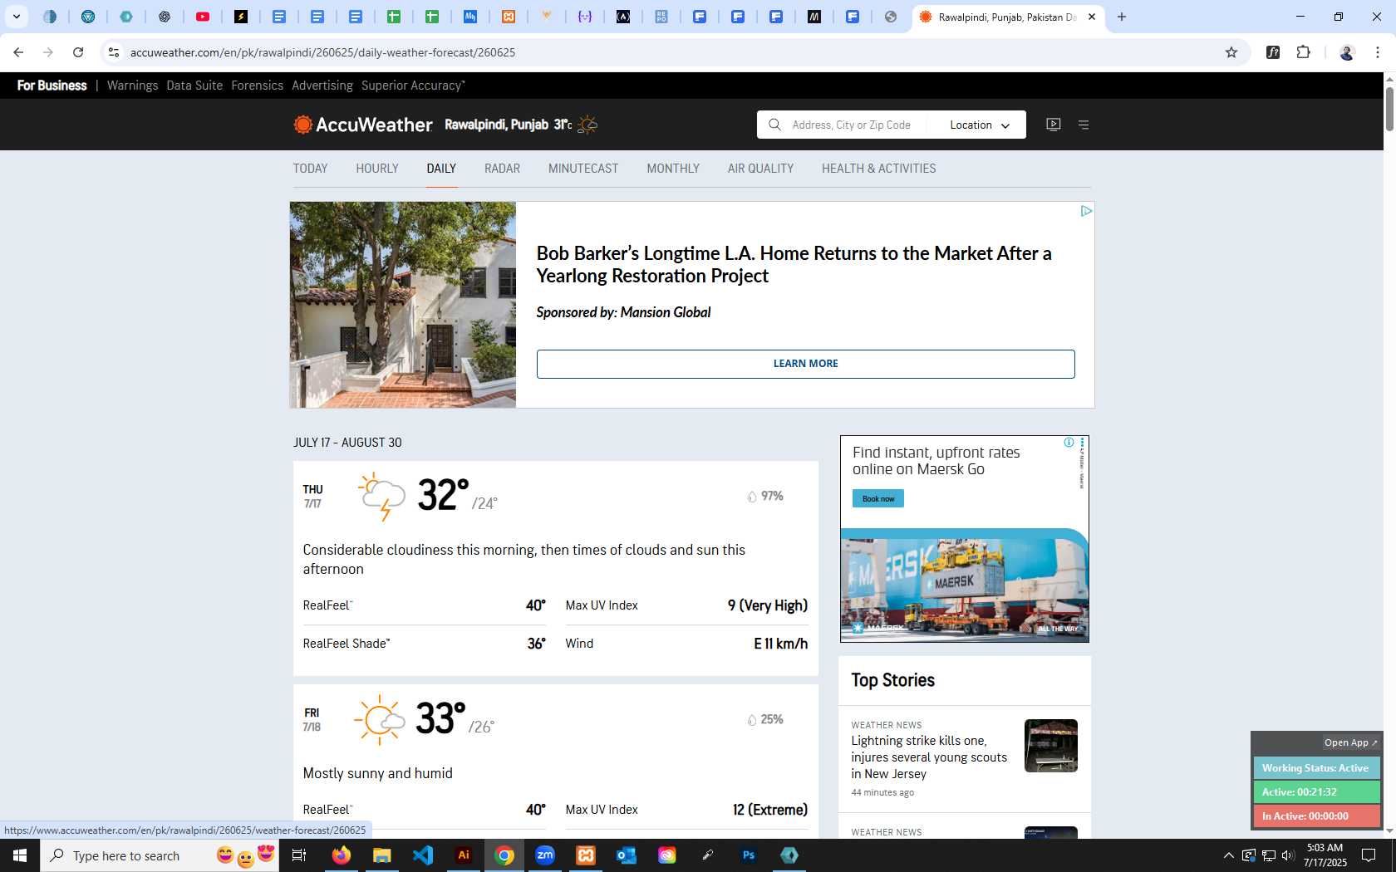
Task: Click the taskbar volume speaker icon
Action: [x=1288, y=855]
